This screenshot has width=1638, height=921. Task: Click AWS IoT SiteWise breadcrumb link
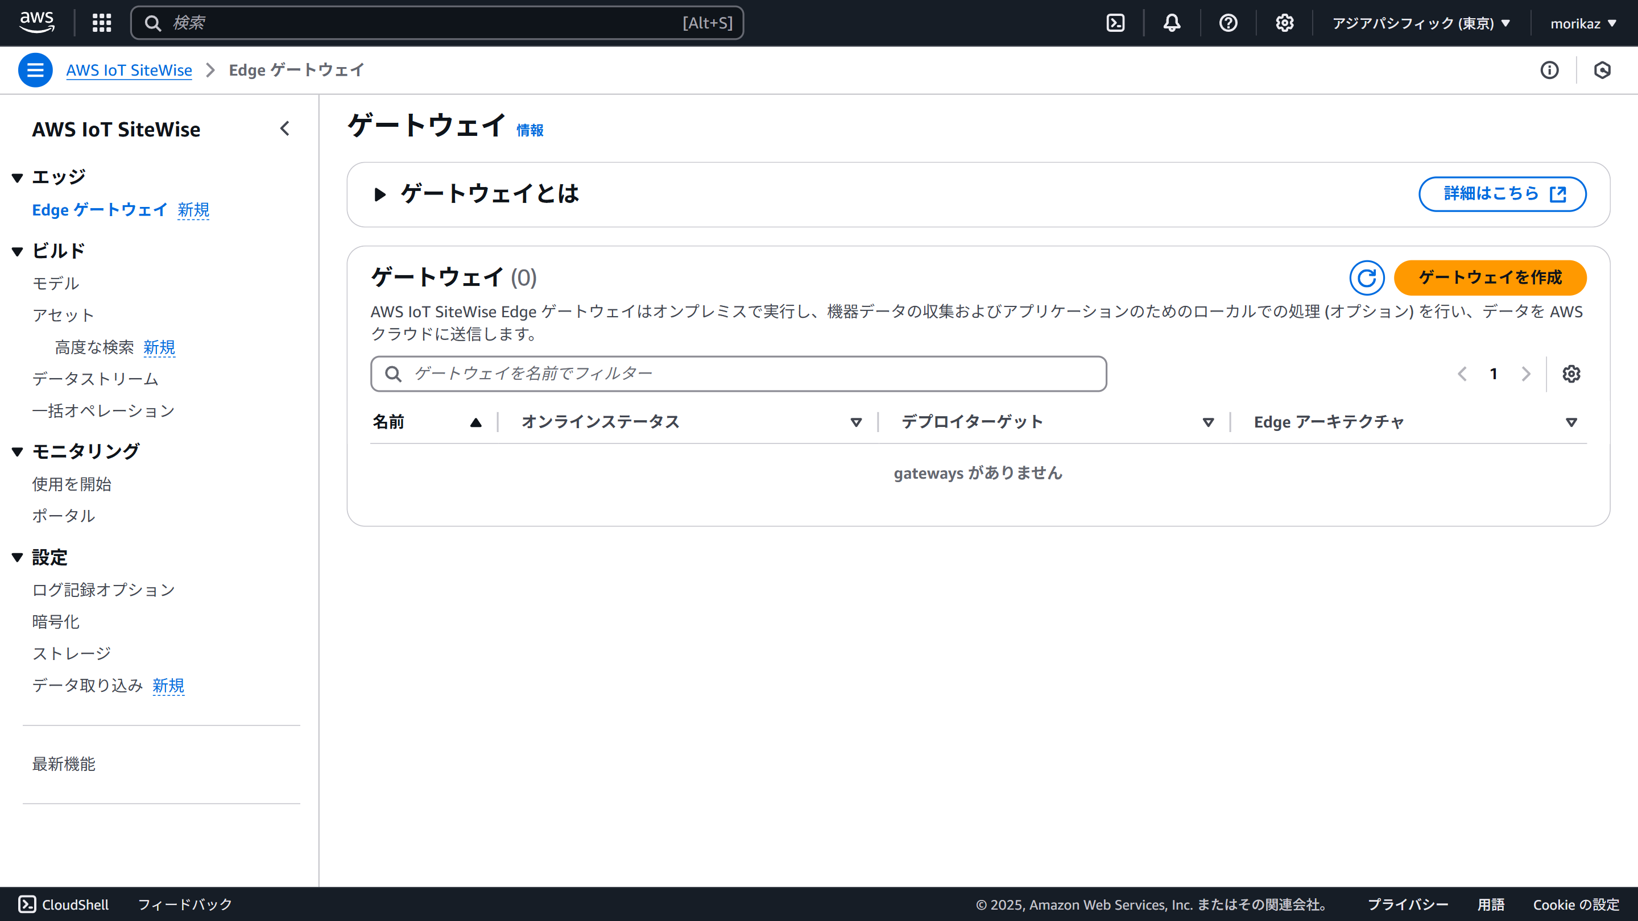click(129, 70)
